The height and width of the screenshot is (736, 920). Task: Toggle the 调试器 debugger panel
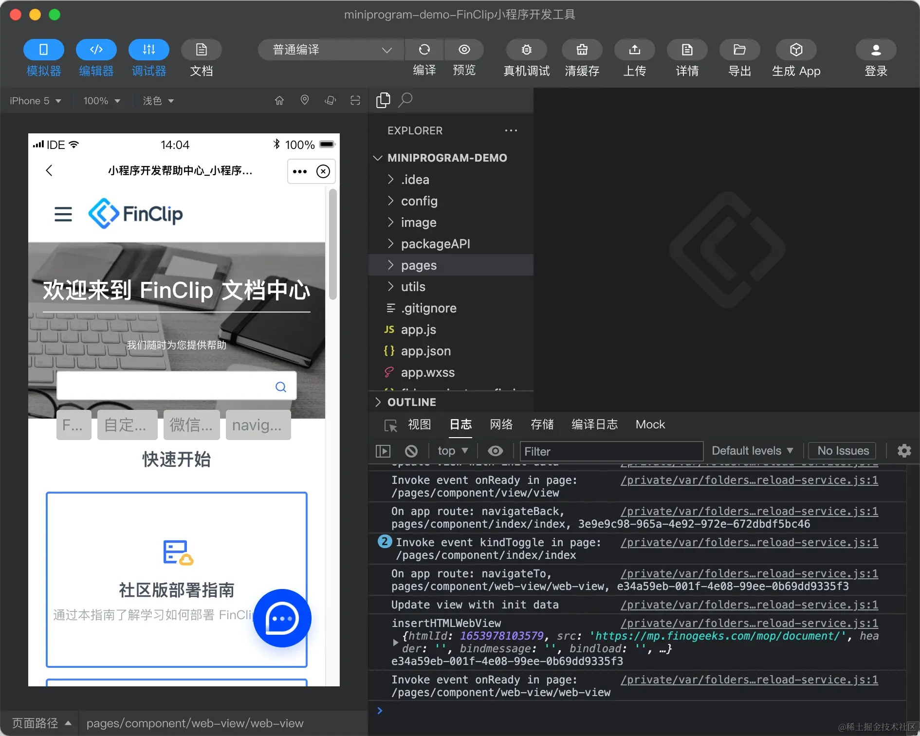(149, 50)
